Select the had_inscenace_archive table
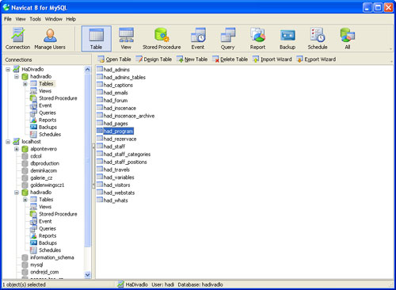This screenshot has height=290, width=396. coord(126,116)
